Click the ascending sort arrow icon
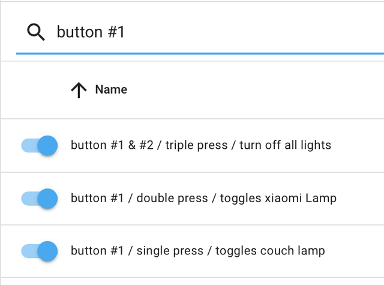The height and width of the screenshot is (285, 384). point(79,90)
